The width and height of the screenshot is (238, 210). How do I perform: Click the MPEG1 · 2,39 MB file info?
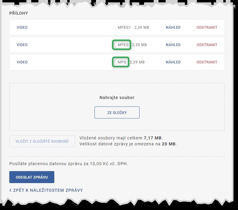tap(133, 28)
